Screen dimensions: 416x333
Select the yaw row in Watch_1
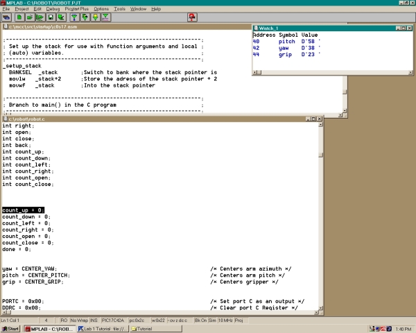(x=286, y=48)
